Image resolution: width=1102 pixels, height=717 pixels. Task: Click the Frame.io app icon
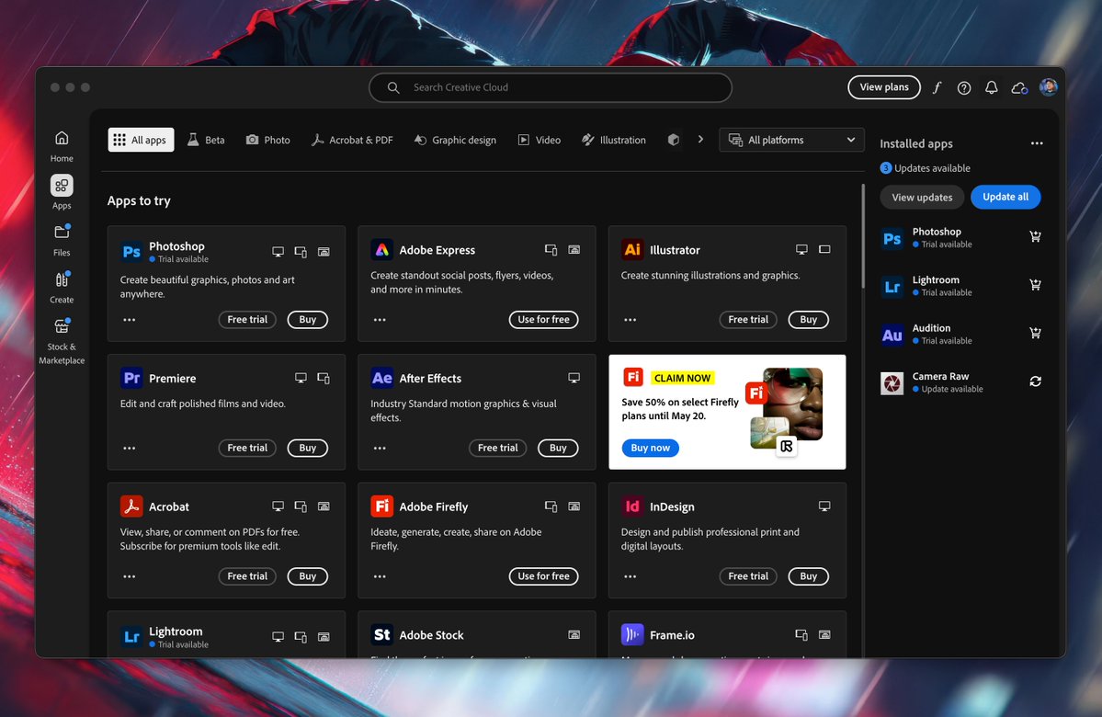coord(632,635)
